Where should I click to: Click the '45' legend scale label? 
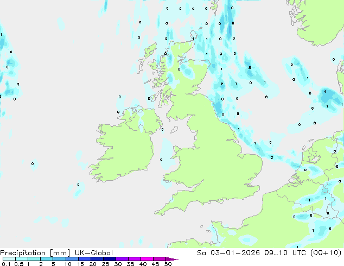[x=155, y=264]
